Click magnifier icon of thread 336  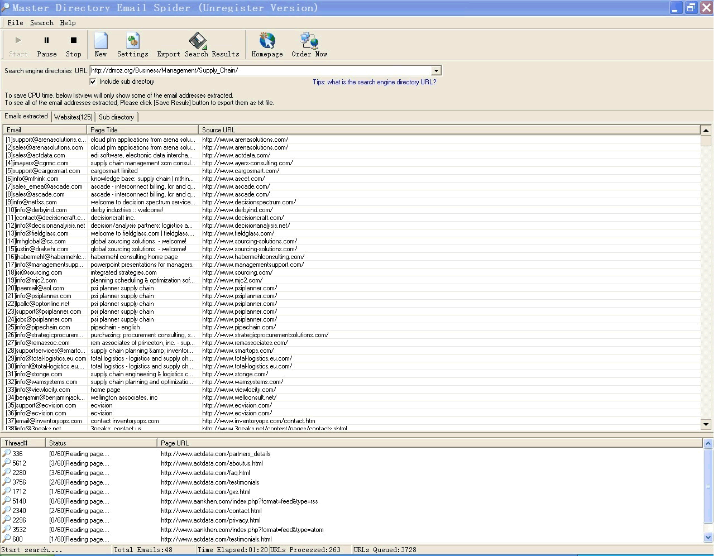pos(7,453)
